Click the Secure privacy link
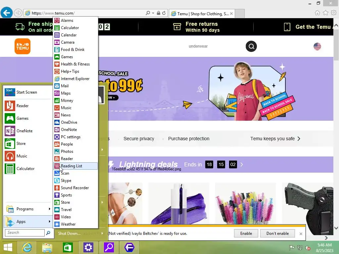The height and width of the screenshot is (254, 339). tap(139, 139)
